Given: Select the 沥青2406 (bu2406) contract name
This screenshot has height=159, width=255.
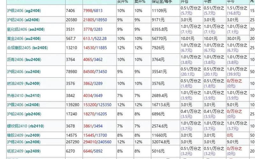Looking at the screenshot, I should click(24, 59).
